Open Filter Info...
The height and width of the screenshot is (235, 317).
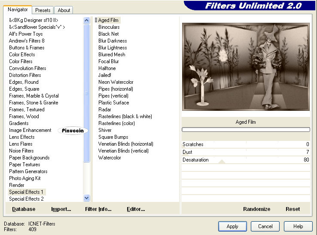pos(98,209)
